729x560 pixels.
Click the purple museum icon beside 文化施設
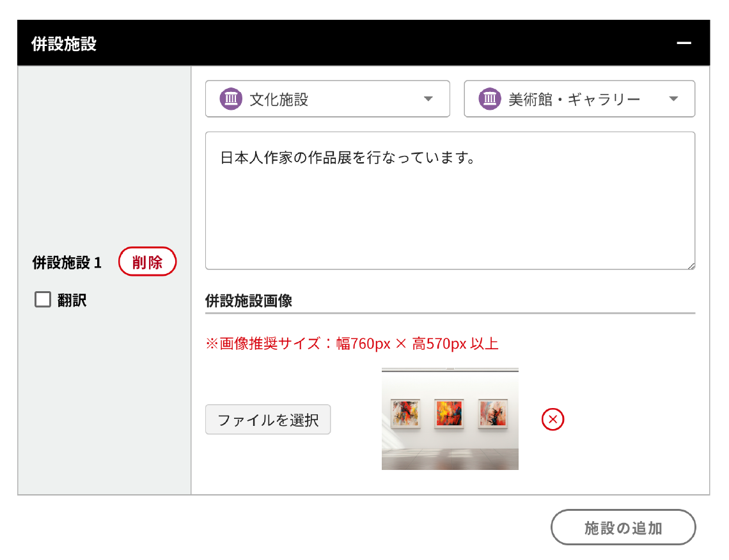231,99
